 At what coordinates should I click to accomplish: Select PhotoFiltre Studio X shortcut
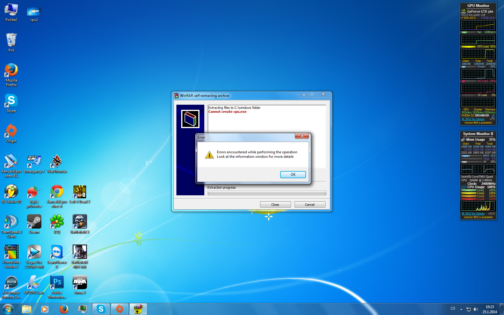point(11,257)
